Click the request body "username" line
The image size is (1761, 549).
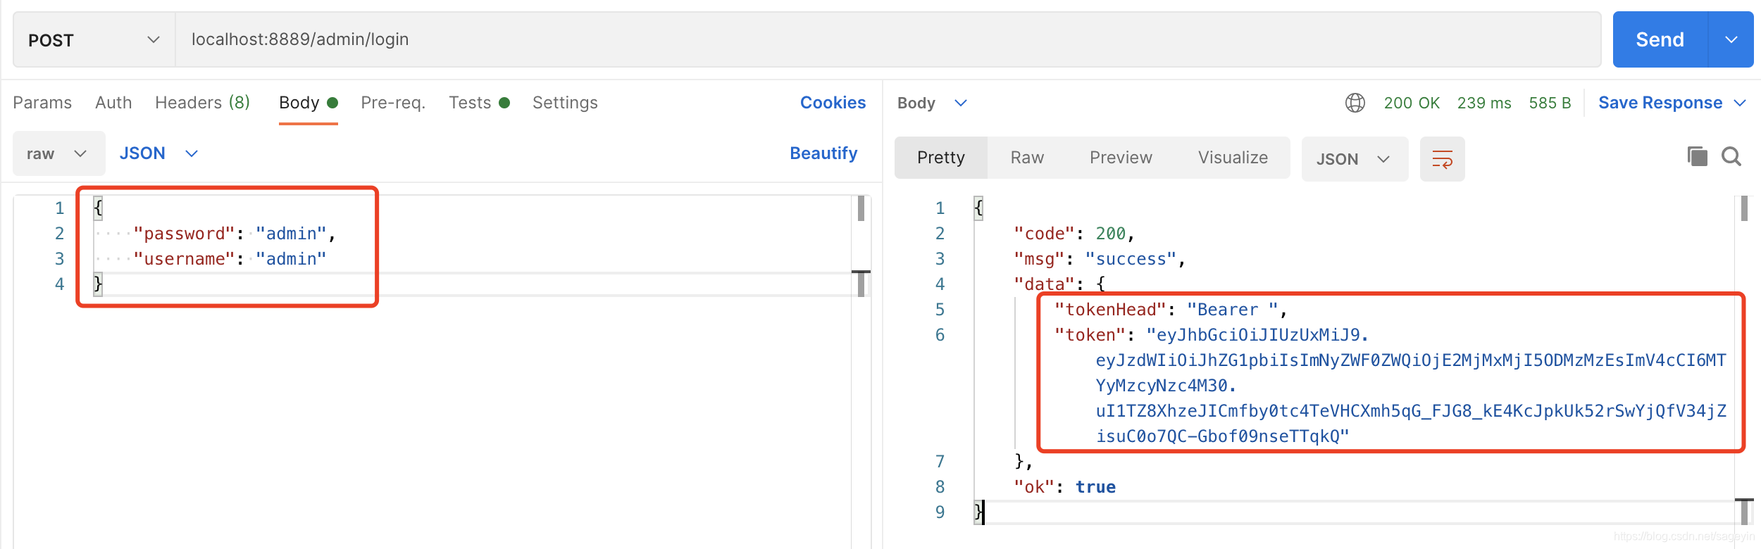[230, 259]
